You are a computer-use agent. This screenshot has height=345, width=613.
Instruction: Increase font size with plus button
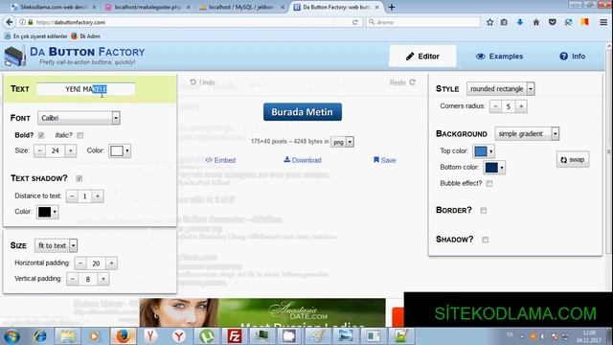click(x=70, y=150)
